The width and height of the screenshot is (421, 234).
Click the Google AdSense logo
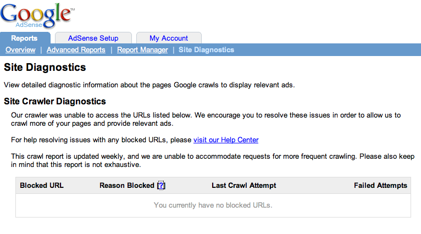[37, 15]
